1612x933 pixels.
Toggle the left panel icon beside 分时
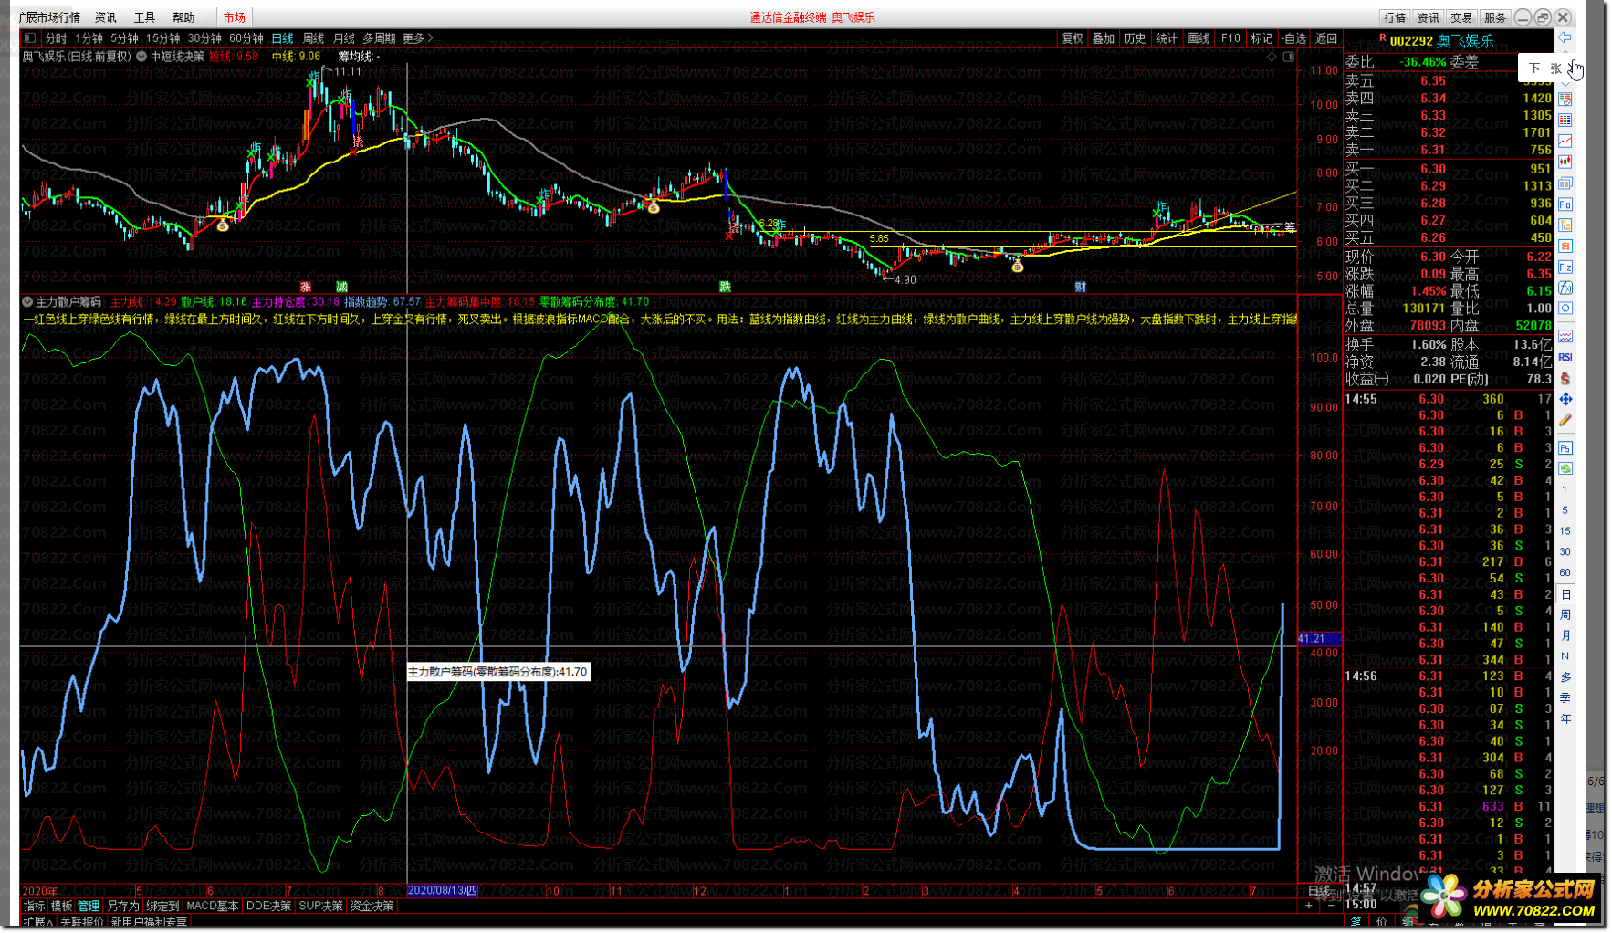point(30,37)
